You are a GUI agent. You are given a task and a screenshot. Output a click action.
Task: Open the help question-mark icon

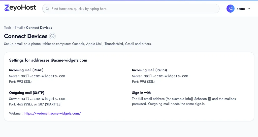[52, 36]
